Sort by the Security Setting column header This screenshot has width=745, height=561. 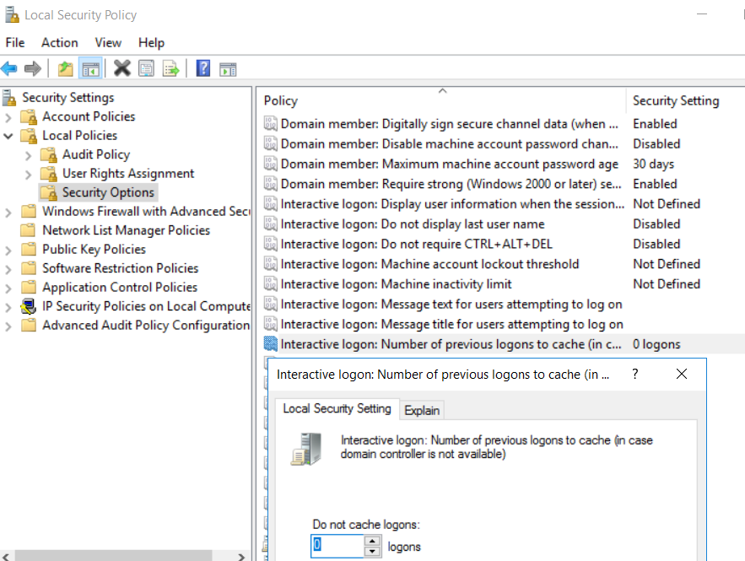675,100
